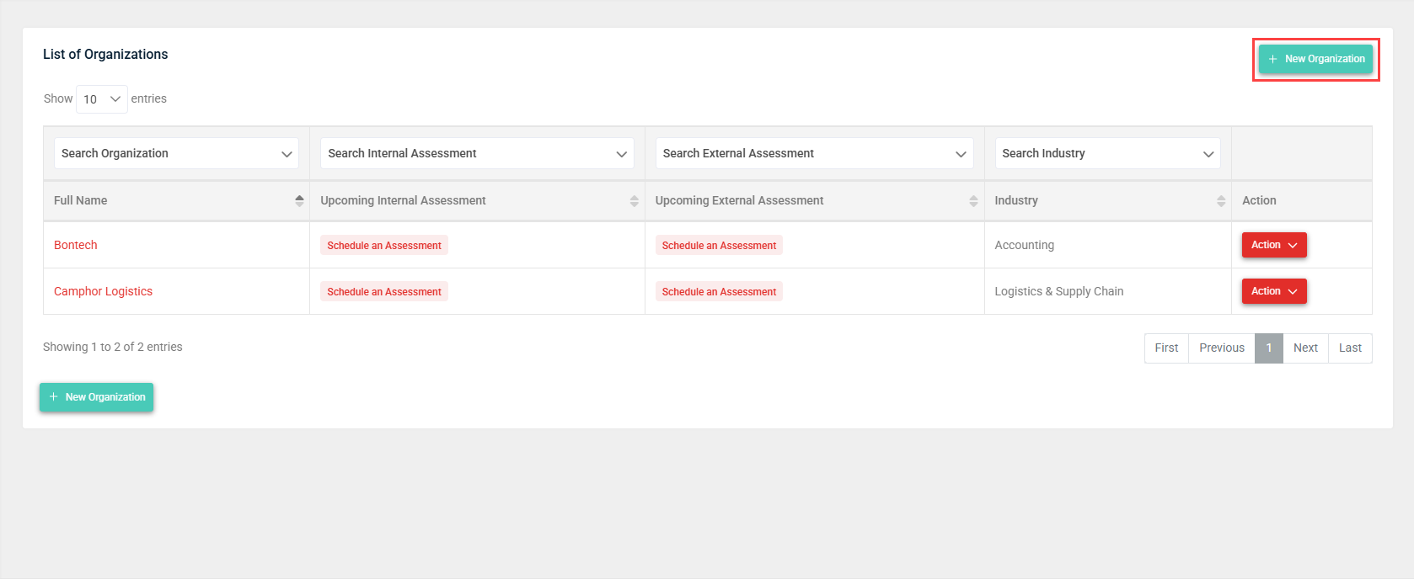Go to the Next page
Viewport: 1414px width, 579px height.
(x=1305, y=348)
